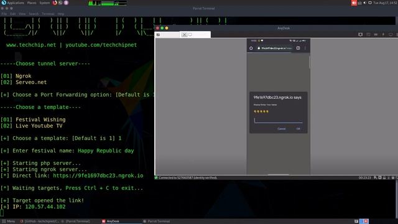Open the Places menu in top panel

coord(32,2)
